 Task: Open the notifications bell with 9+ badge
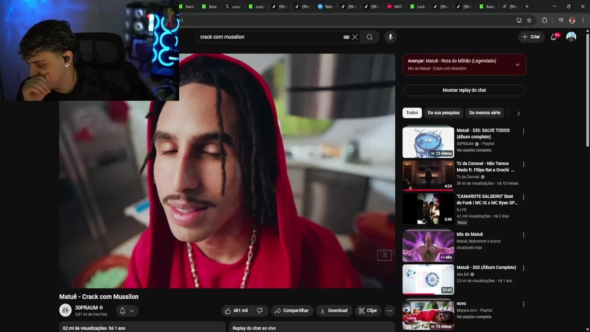pyautogui.click(x=554, y=37)
